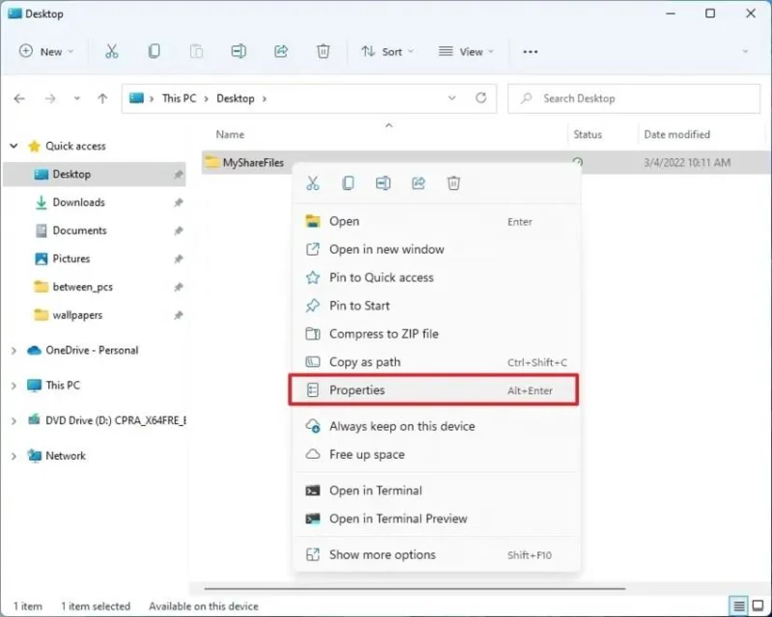Choose Open from the context menu
The height and width of the screenshot is (617, 772).
click(436, 222)
